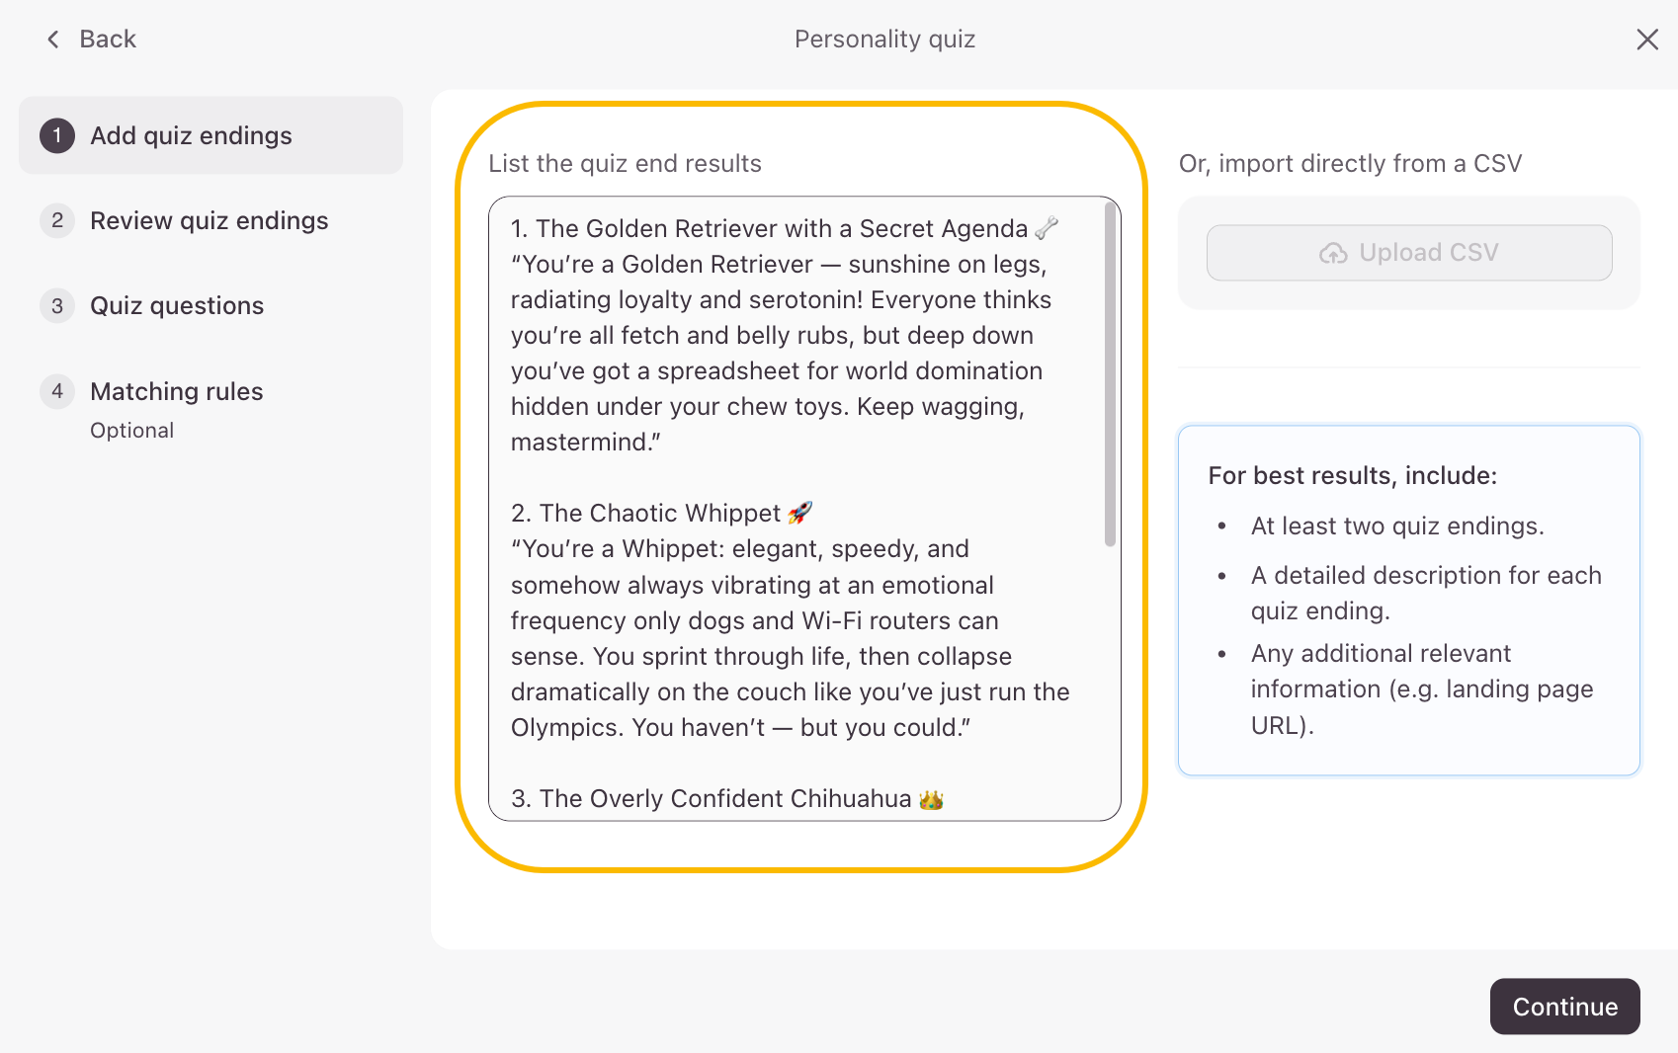
Task: Click the back arrow chevron icon
Action: (x=53, y=40)
